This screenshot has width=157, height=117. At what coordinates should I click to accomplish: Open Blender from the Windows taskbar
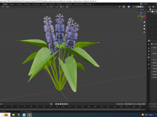pos(29,115)
